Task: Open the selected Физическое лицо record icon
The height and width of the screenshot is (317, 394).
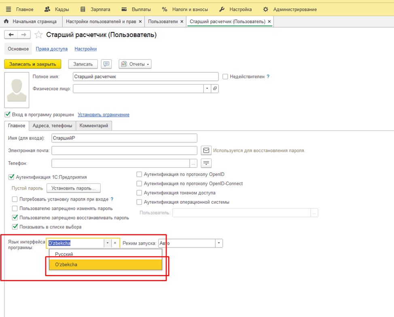Action: (x=215, y=89)
